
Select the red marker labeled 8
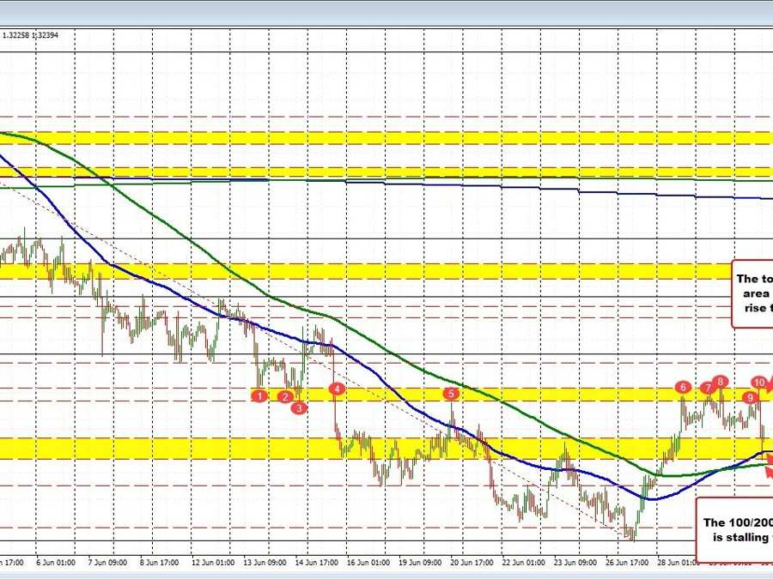[721, 382]
